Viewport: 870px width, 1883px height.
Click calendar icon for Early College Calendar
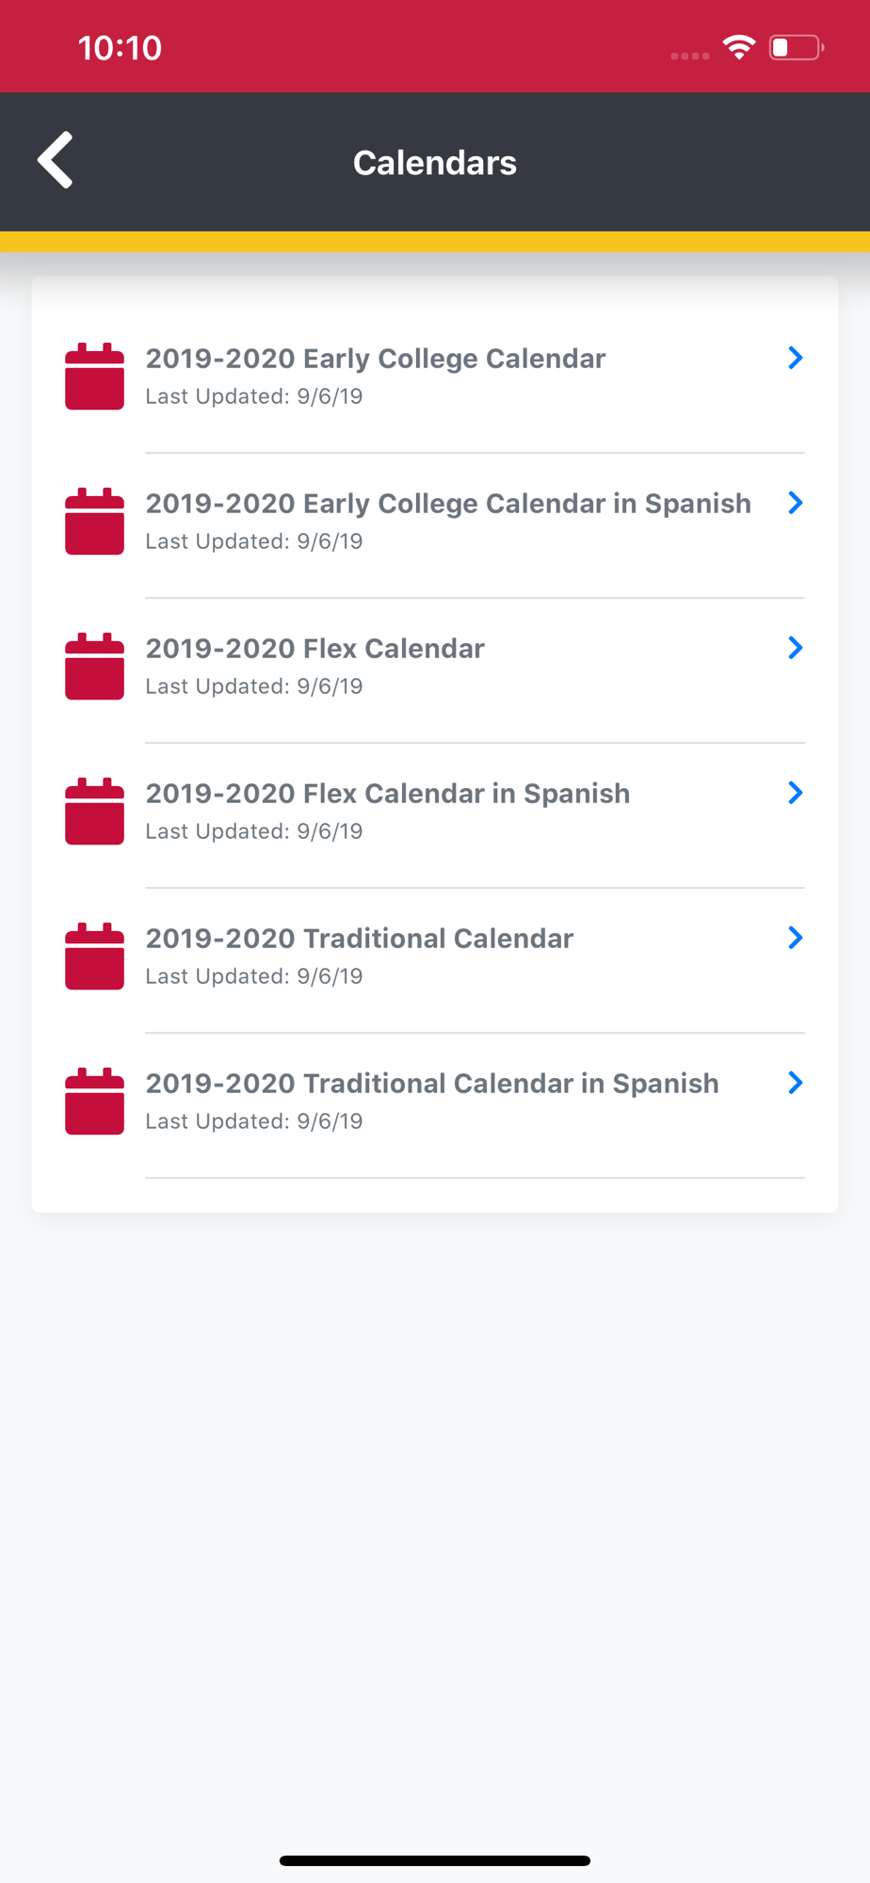coord(94,376)
